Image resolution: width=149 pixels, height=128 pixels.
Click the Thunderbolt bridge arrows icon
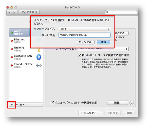tap(39, 65)
